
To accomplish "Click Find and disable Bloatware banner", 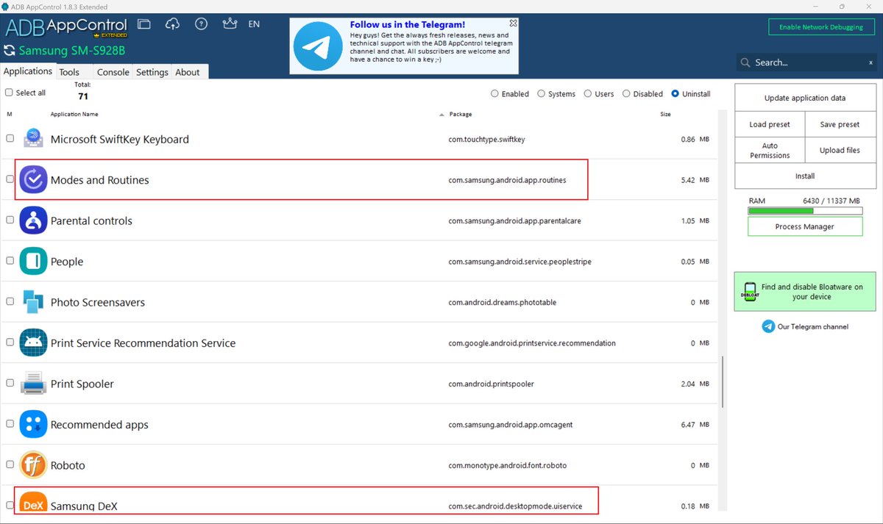I will [805, 292].
